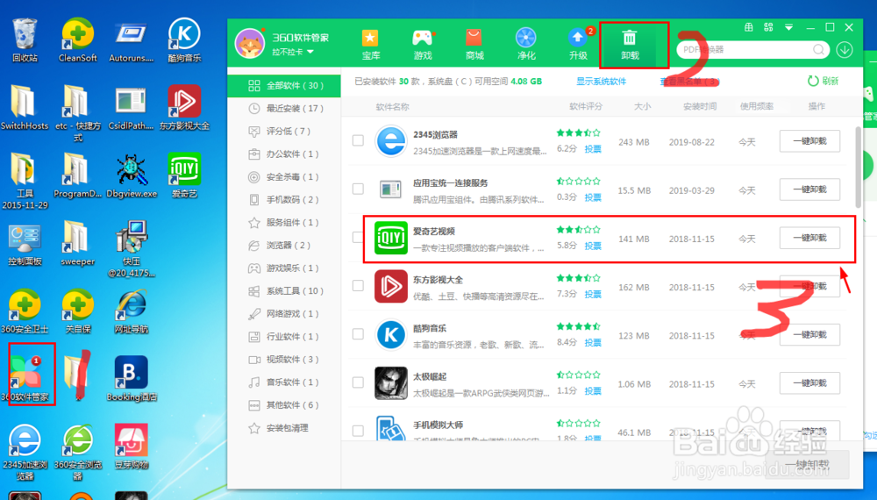Click the 酷狗音乐 app icon in list
Viewport: 877px width, 500px height.
(x=391, y=334)
